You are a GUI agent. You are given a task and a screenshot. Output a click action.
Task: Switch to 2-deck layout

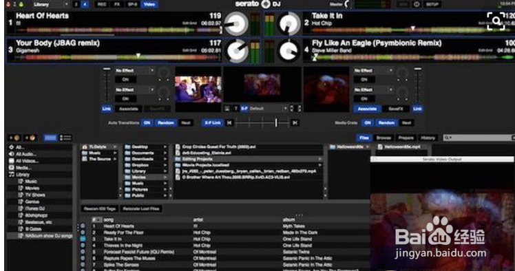[76, 4]
